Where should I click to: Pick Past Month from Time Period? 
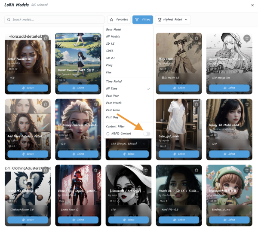point(114,103)
